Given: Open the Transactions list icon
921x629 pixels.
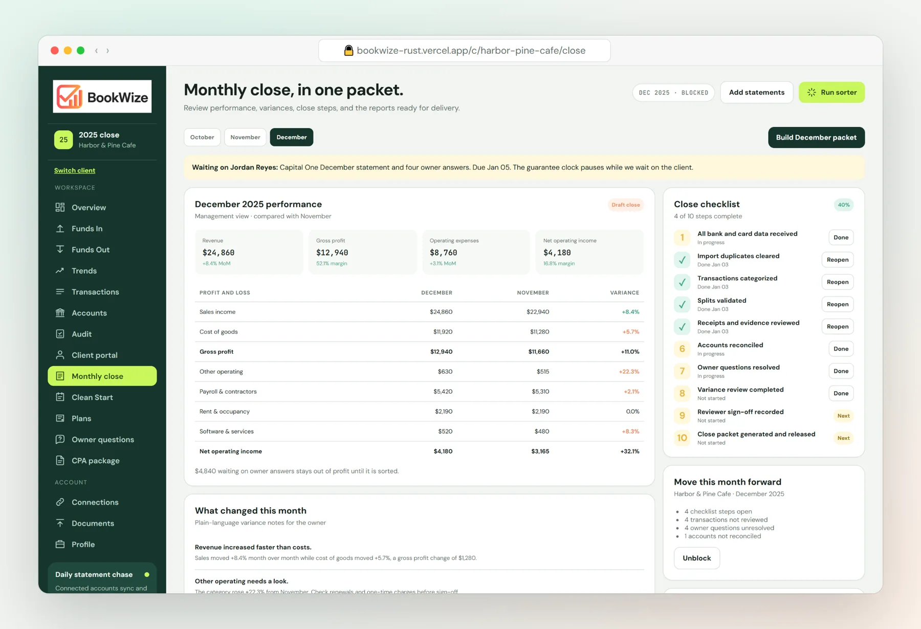Looking at the screenshot, I should point(60,291).
